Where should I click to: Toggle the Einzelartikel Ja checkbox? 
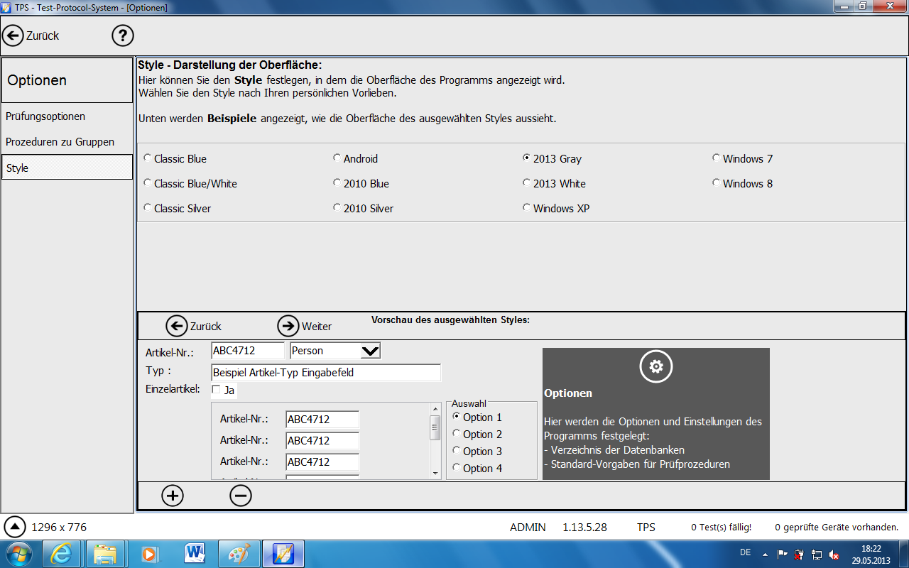(216, 390)
